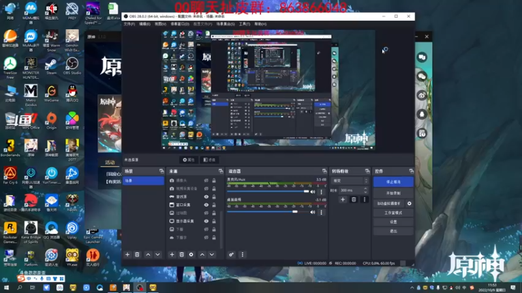Open 桌面音频 three-dot options menu
The height and width of the screenshot is (293, 522).
coord(321,212)
